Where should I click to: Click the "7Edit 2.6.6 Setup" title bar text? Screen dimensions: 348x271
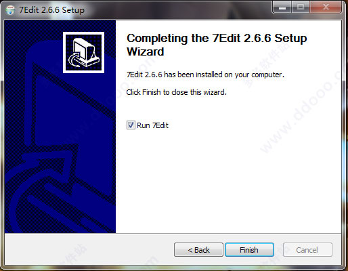click(x=51, y=10)
